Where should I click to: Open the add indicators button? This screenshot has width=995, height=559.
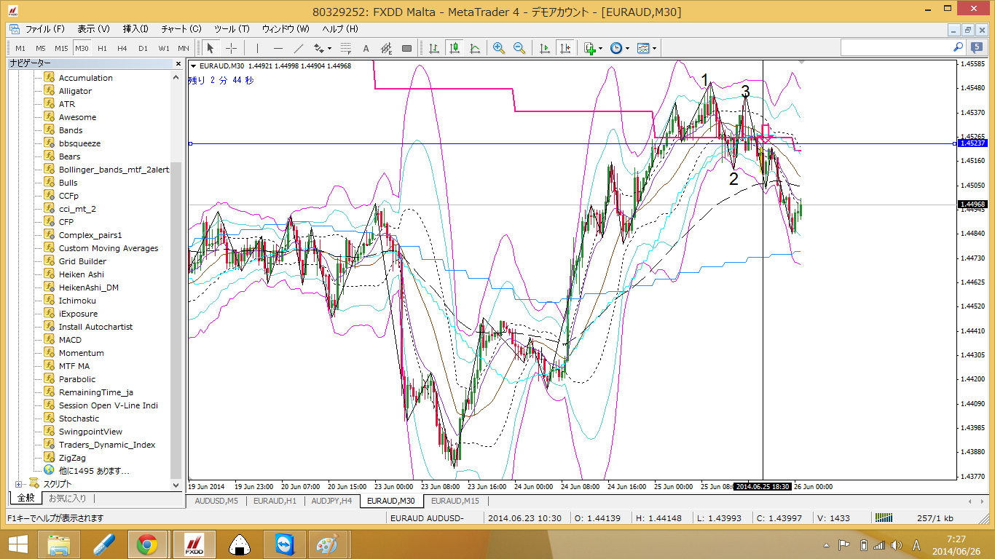[590, 48]
